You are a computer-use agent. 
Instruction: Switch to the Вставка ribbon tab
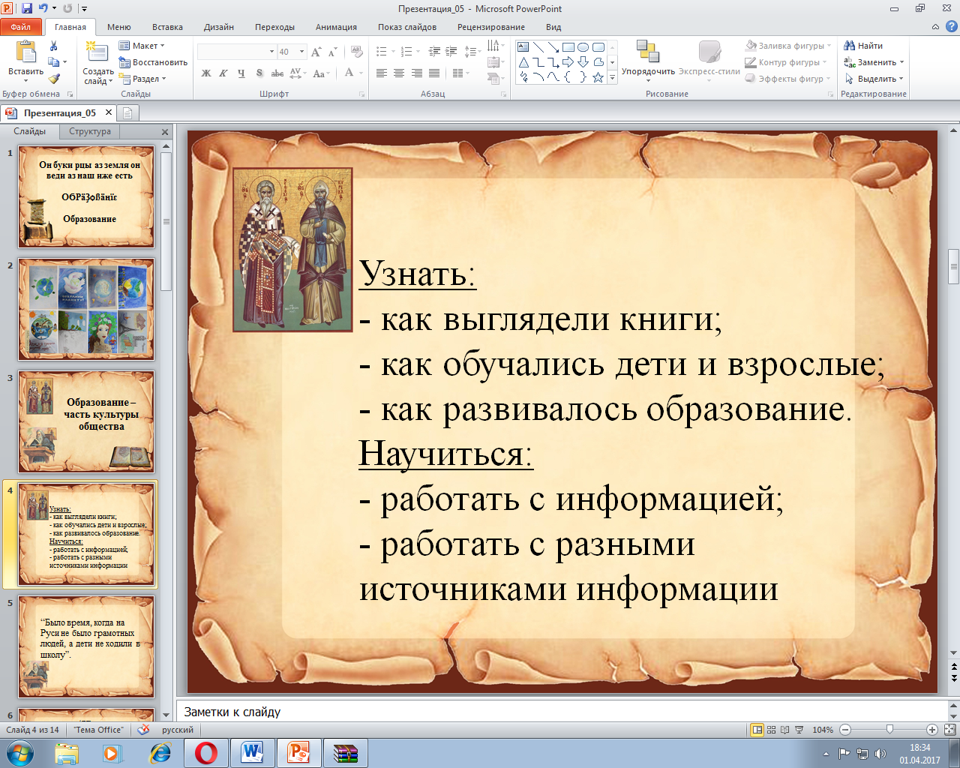167,27
